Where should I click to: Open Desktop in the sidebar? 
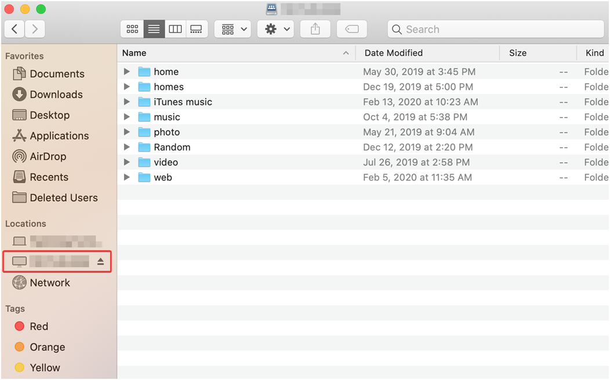pos(41,115)
